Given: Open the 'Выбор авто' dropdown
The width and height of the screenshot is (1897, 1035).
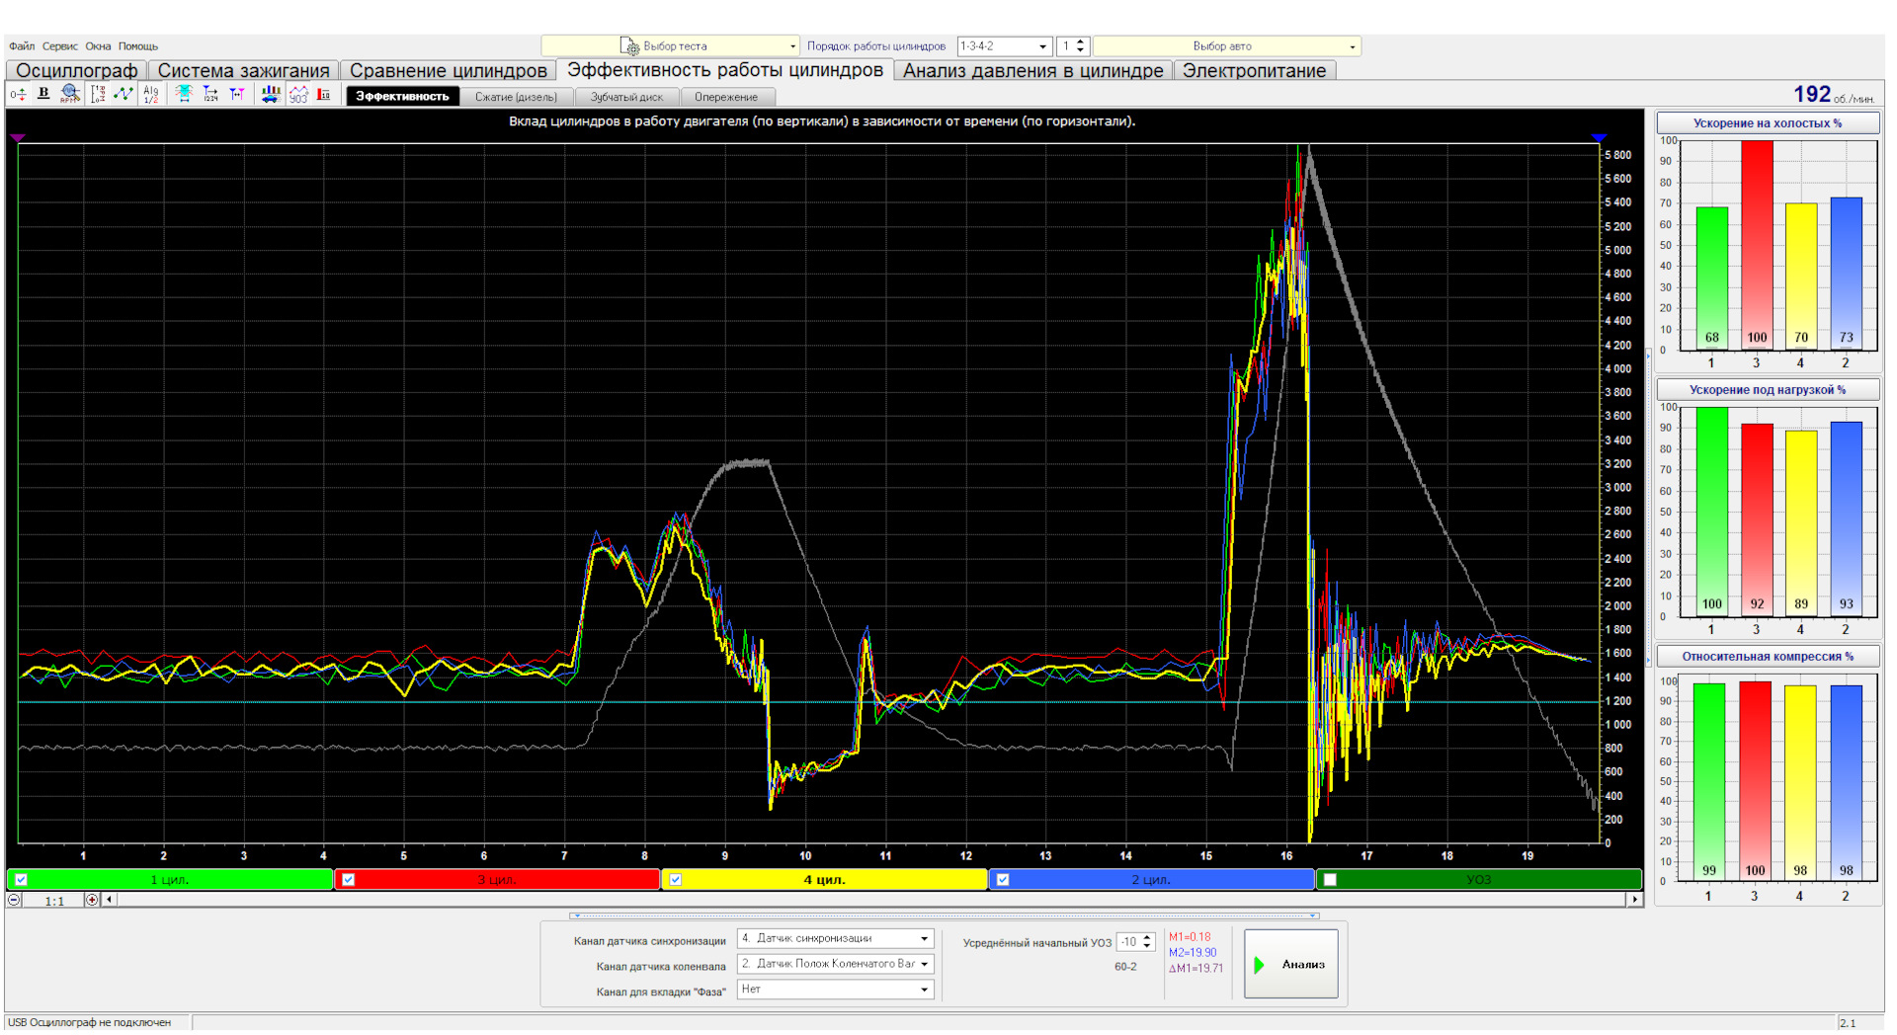Looking at the screenshot, I should pos(1226,46).
